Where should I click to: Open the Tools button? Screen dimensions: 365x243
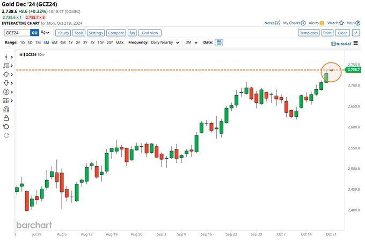pos(79,33)
